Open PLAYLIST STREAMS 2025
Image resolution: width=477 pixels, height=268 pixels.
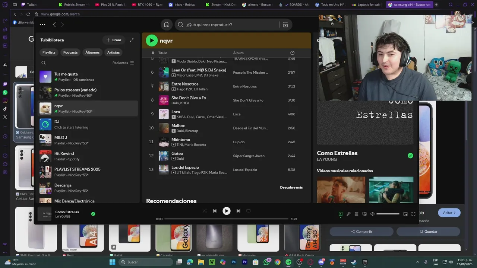point(88,172)
